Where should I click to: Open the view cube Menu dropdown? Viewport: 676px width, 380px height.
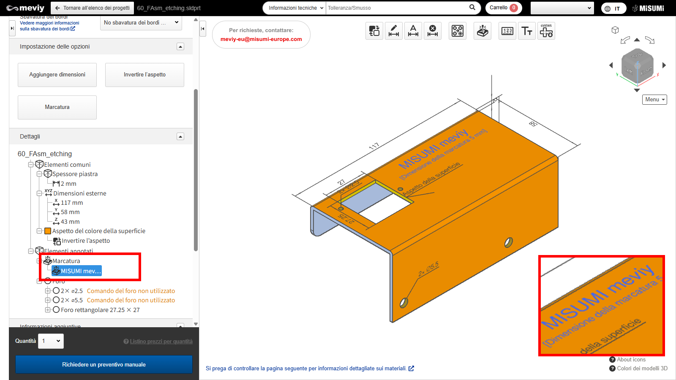(654, 100)
